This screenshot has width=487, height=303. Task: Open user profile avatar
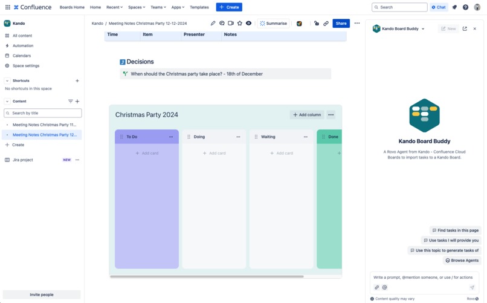[x=477, y=7]
